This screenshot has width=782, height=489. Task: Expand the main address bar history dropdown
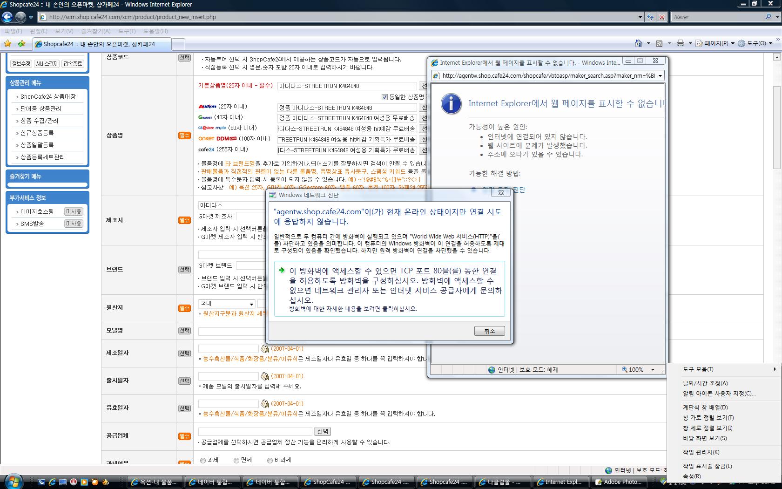640,17
